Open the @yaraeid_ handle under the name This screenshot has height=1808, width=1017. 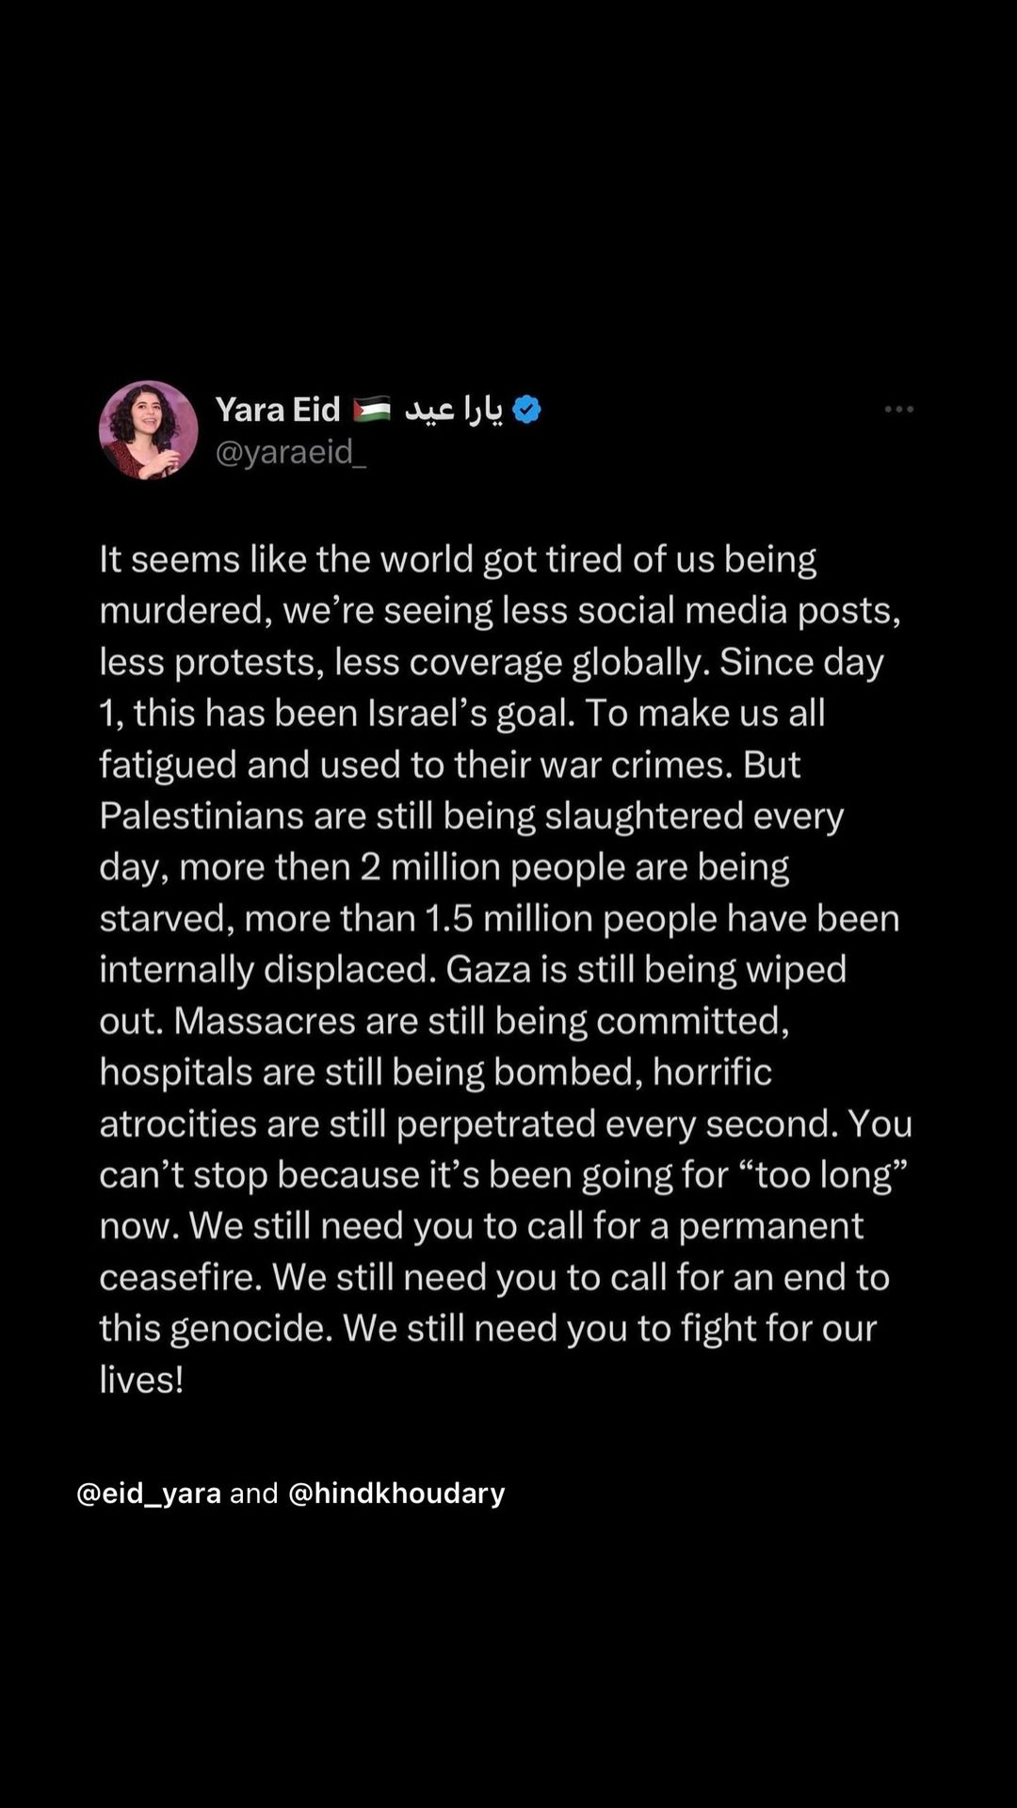pos(291,452)
